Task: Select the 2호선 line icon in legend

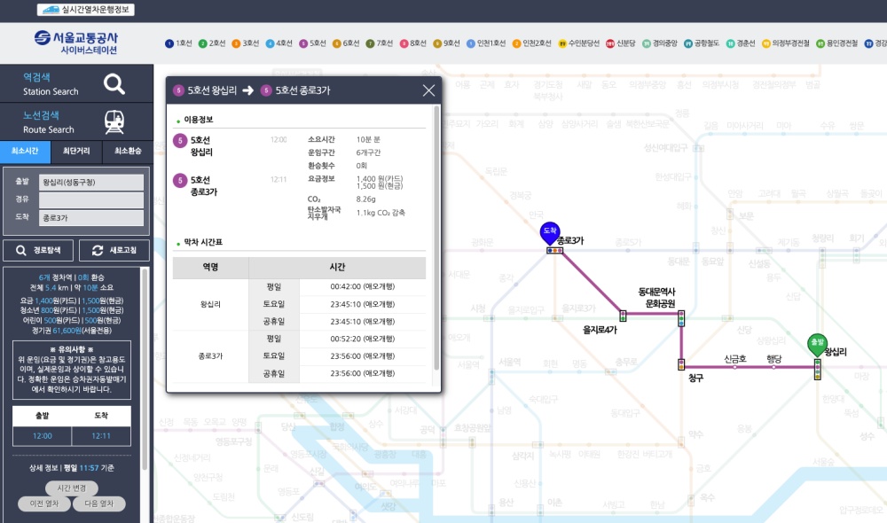Action: click(202, 43)
